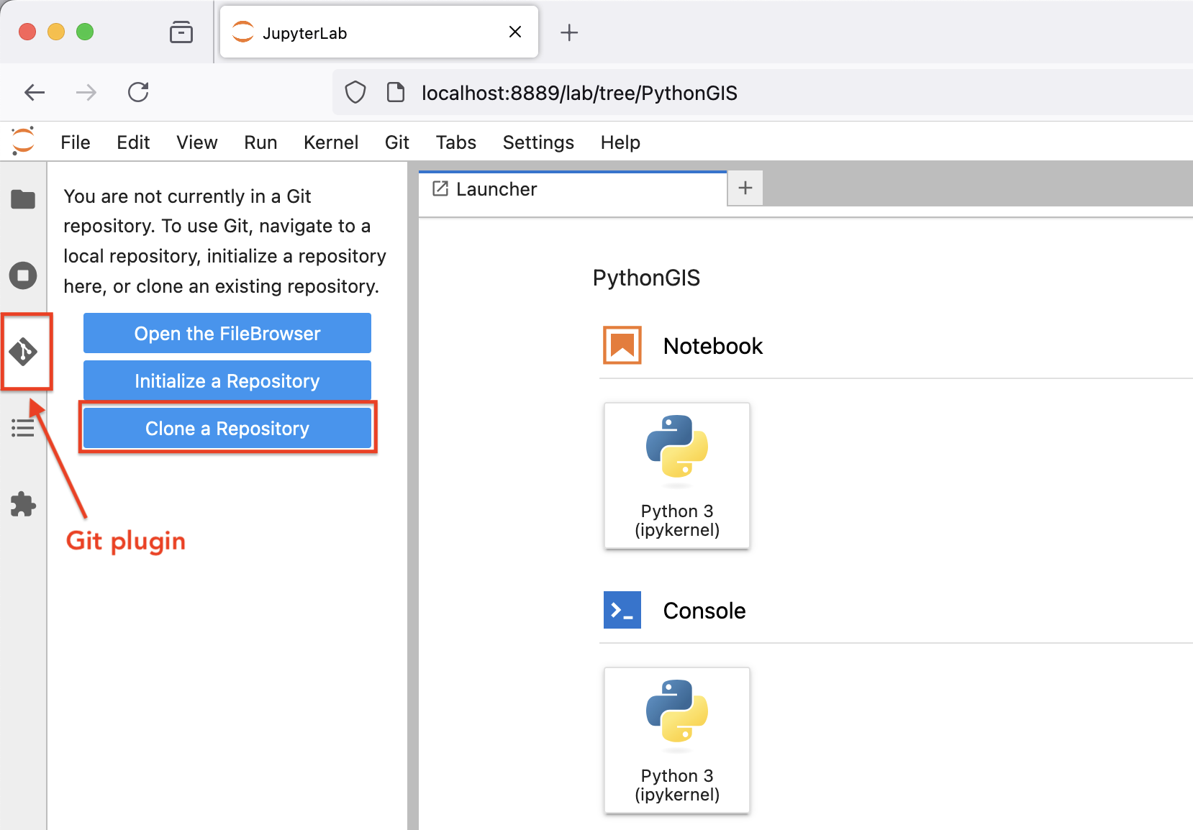Select the Git plugin sidebar icon
1193x830 pixels.
click(x=23, y=352)
